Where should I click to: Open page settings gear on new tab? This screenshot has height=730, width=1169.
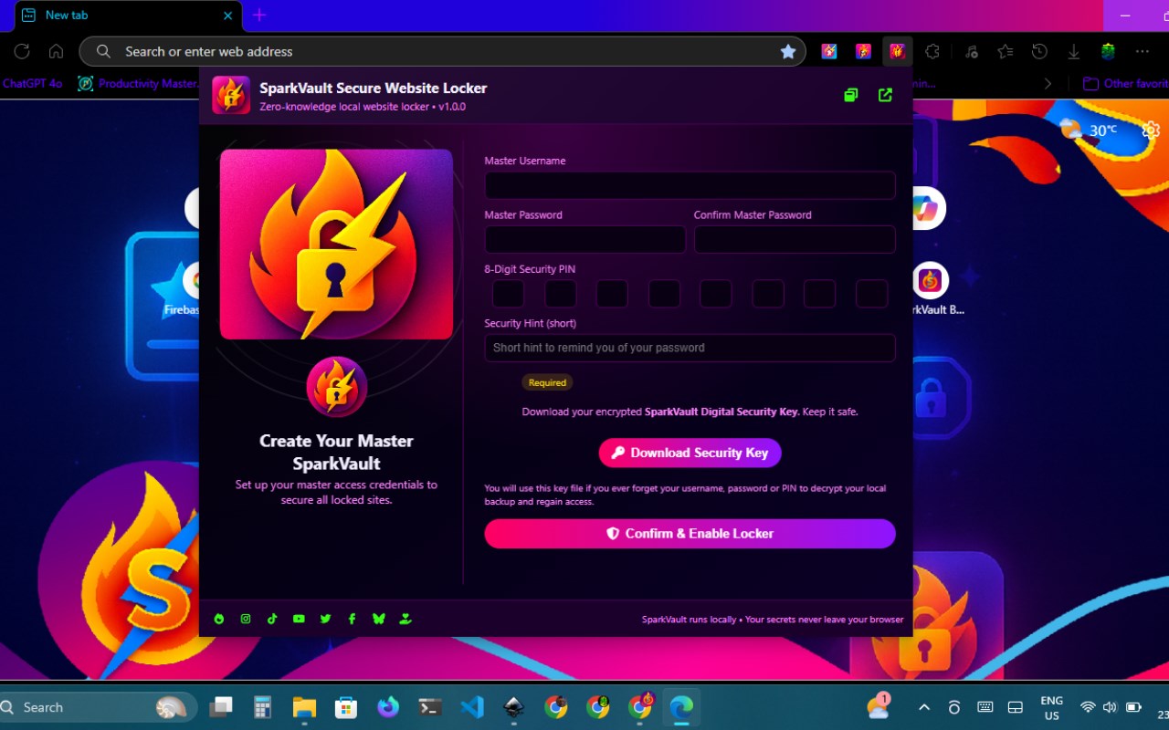pos(1151,130)
